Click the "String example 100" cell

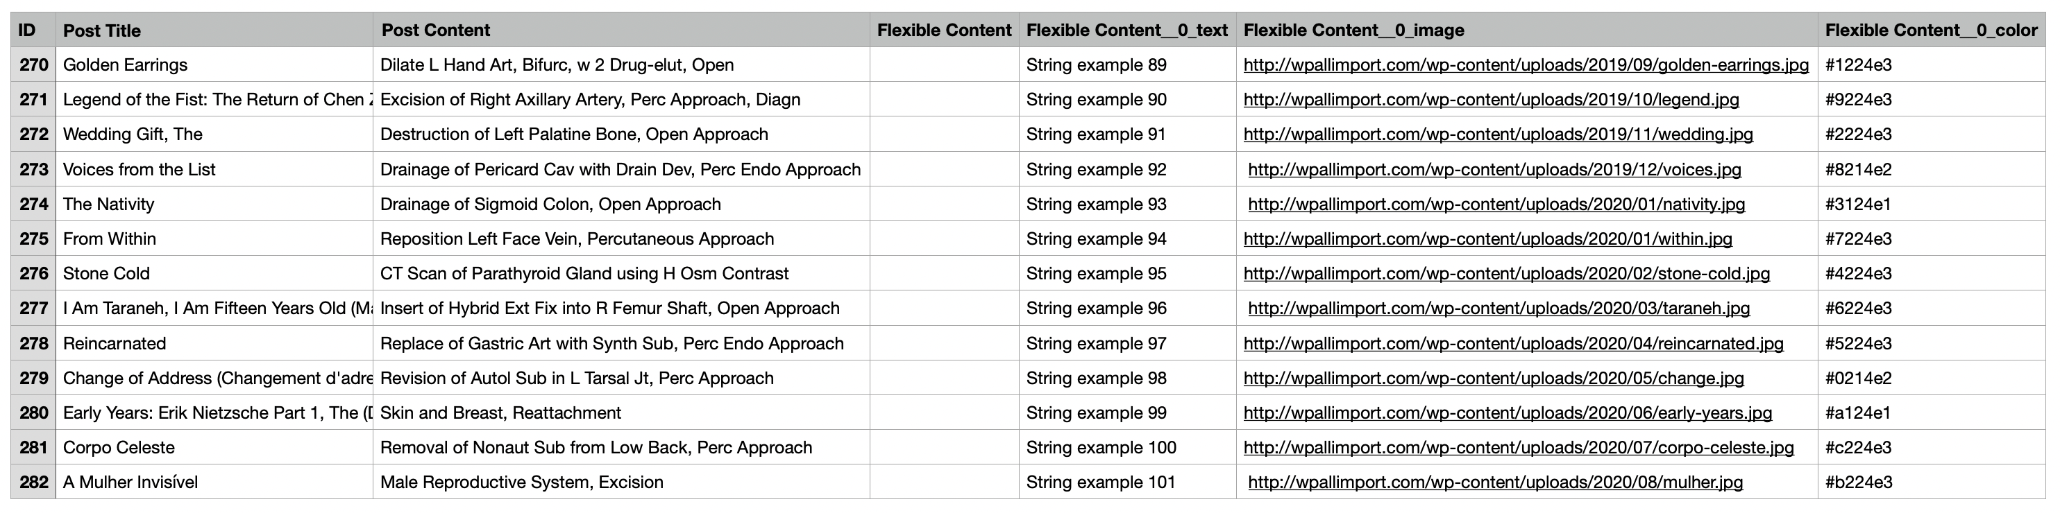coord(1100,447)
